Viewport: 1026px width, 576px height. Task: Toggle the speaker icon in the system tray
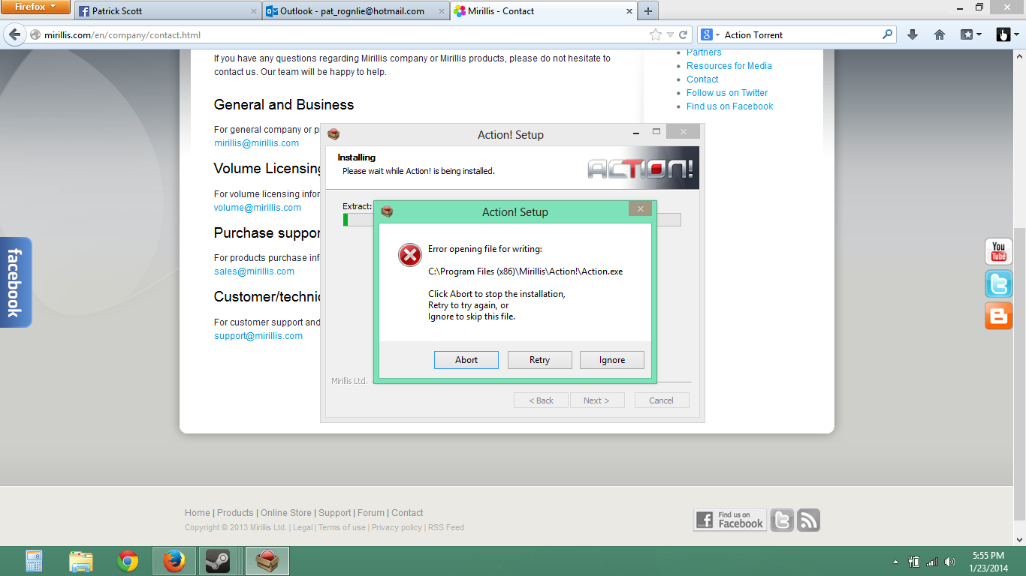tap(951, 560)
